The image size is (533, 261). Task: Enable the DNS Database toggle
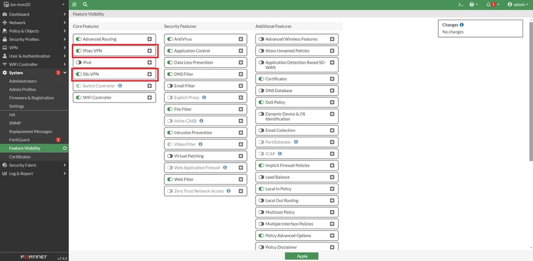coord(261,91)
